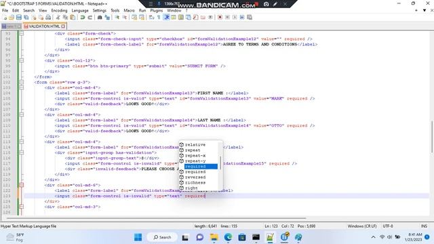Save the recorded macro icon
This screenshot has height=244, width=434.
pyautogui.click(x=250, y=18)
